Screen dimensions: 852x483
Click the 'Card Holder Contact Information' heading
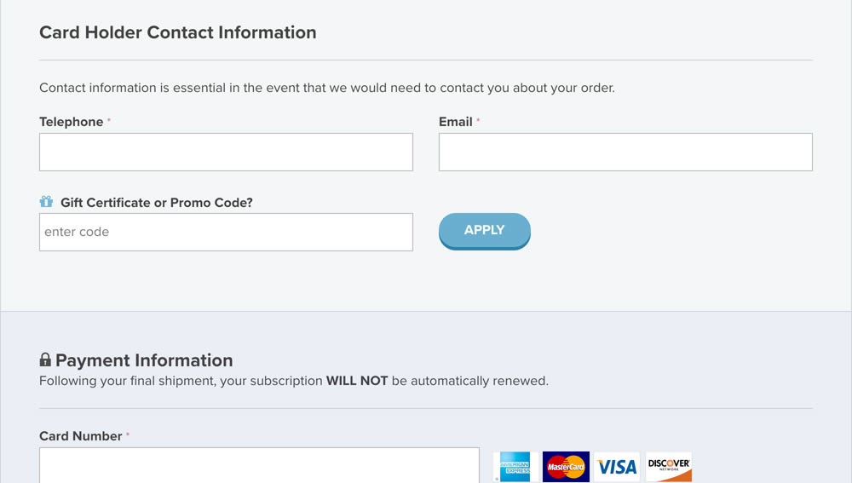click(178, 32)
